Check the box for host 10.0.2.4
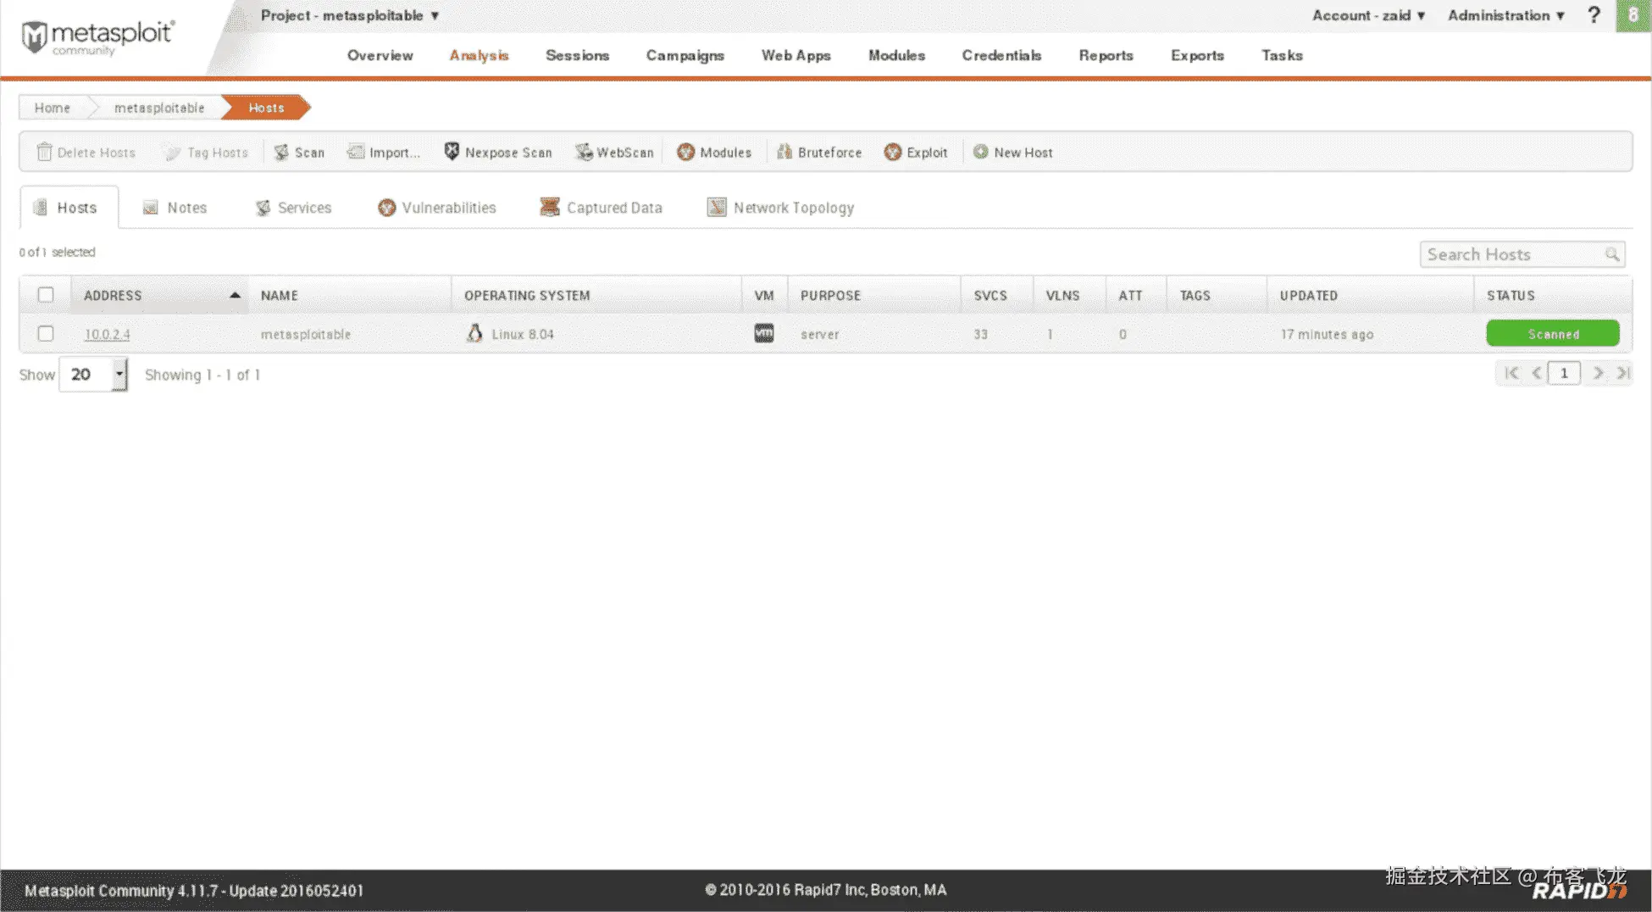 [46, 334]
